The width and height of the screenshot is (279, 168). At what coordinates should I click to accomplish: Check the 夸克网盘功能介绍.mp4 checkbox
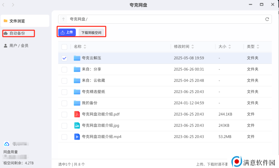pyautogui.click(x=64, y=137)
